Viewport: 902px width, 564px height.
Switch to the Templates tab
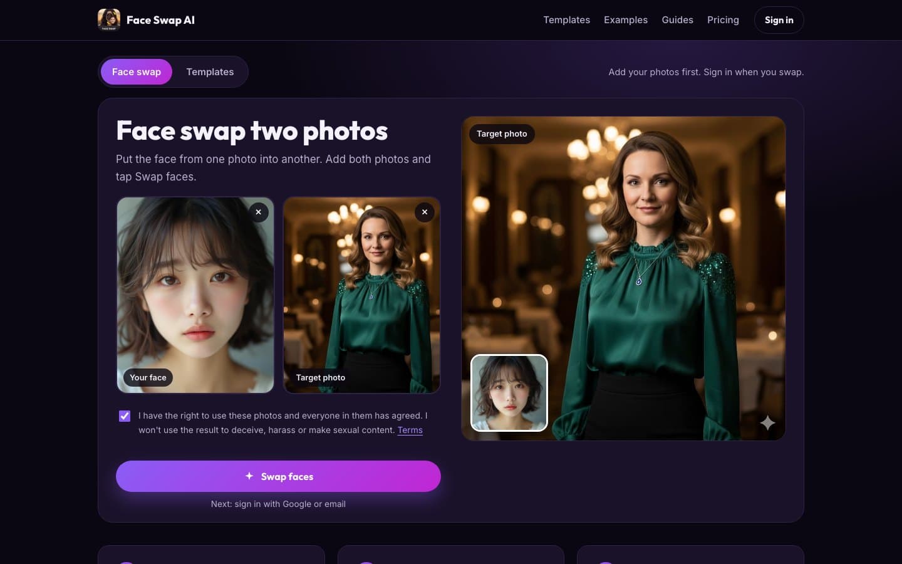(x=210, y=72)
